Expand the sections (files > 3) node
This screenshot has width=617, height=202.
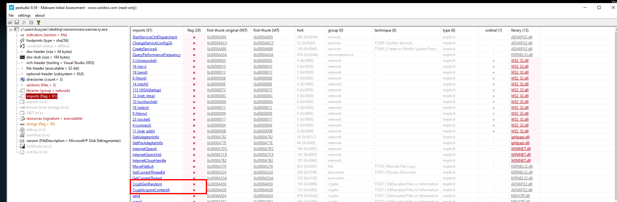pos(22,85)
